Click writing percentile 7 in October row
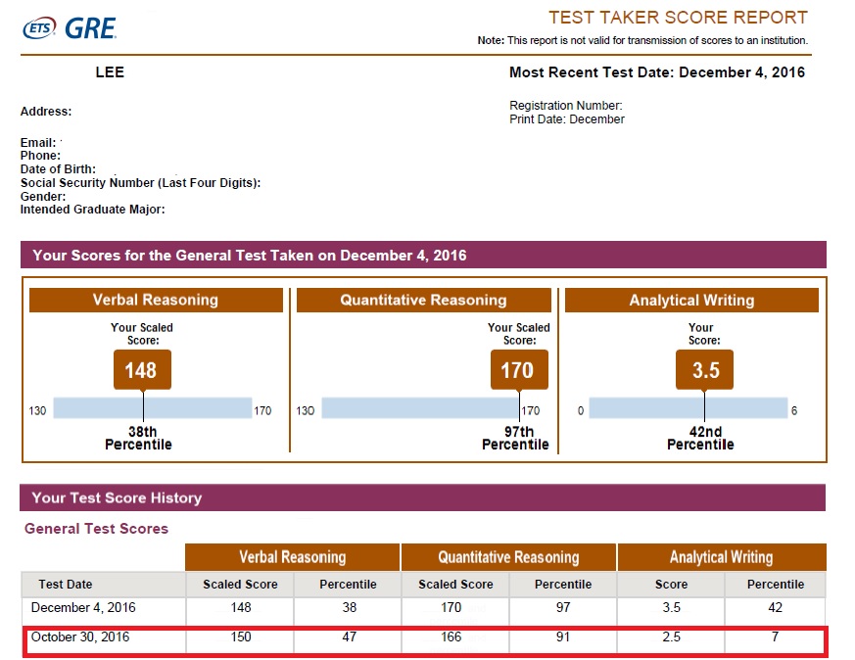Image resolution: width=855 pixels, height=660 pixels. [x=776, y=636]
